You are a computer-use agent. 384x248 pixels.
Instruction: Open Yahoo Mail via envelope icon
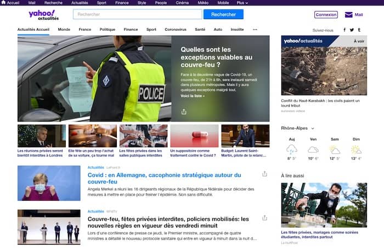348,15
